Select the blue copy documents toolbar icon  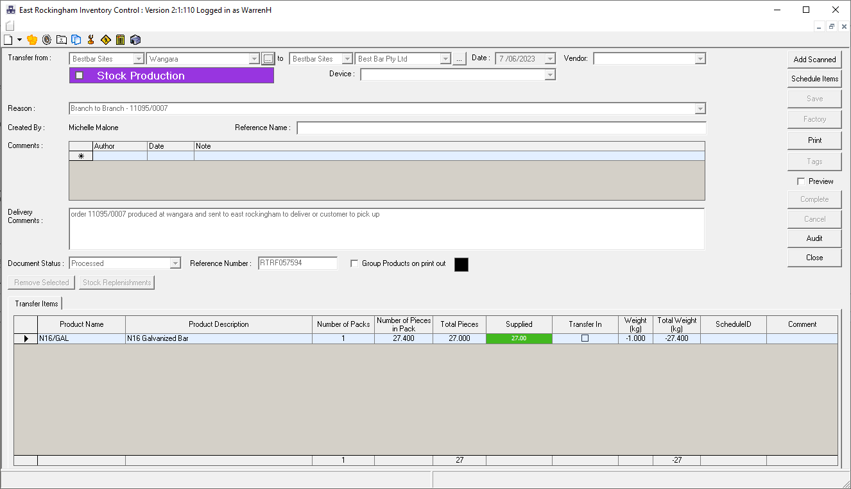[x=76, y=39]
